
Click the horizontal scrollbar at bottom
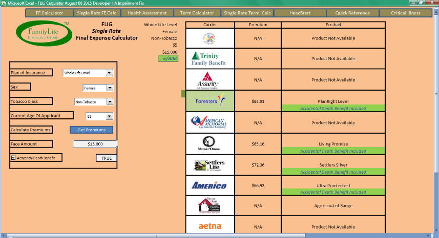tap(156, 236)
